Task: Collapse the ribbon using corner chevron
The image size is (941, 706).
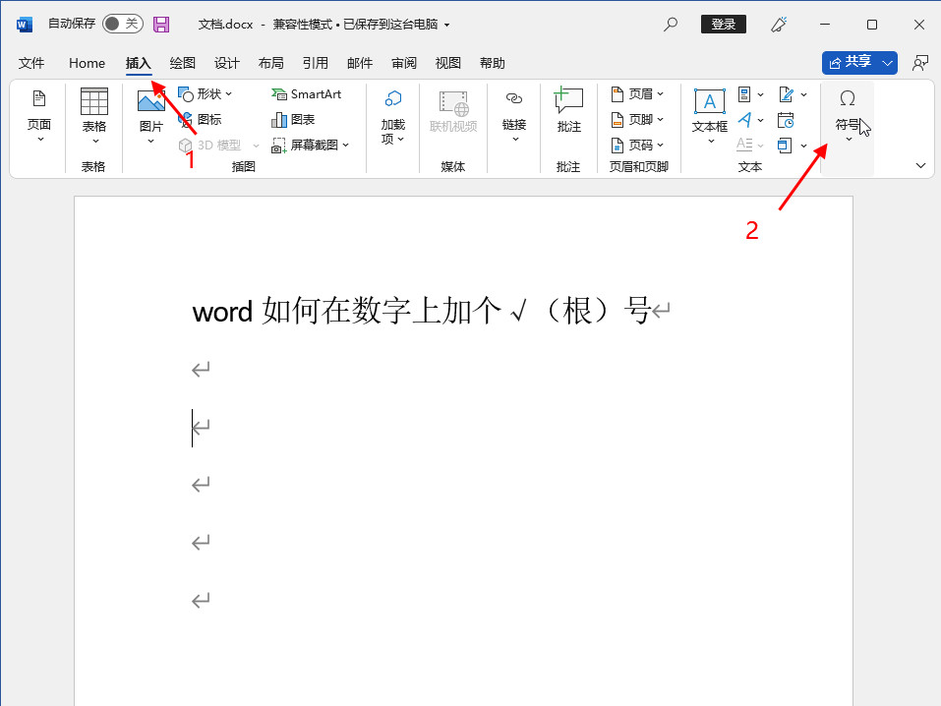Action: pos(920,165)
